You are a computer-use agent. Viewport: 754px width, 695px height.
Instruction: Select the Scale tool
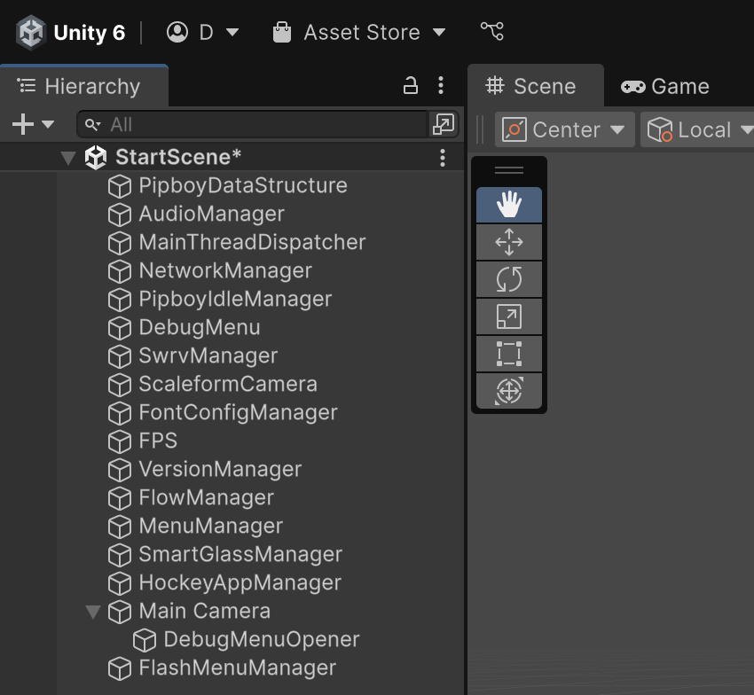[x=509, y=316]
